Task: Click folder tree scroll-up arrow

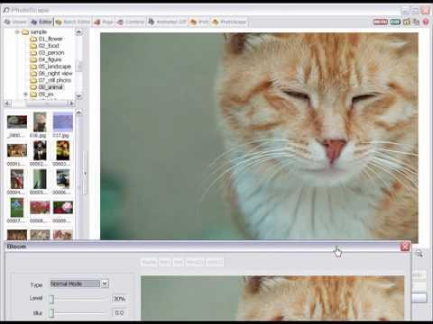Action: click(x=78, y=31)
